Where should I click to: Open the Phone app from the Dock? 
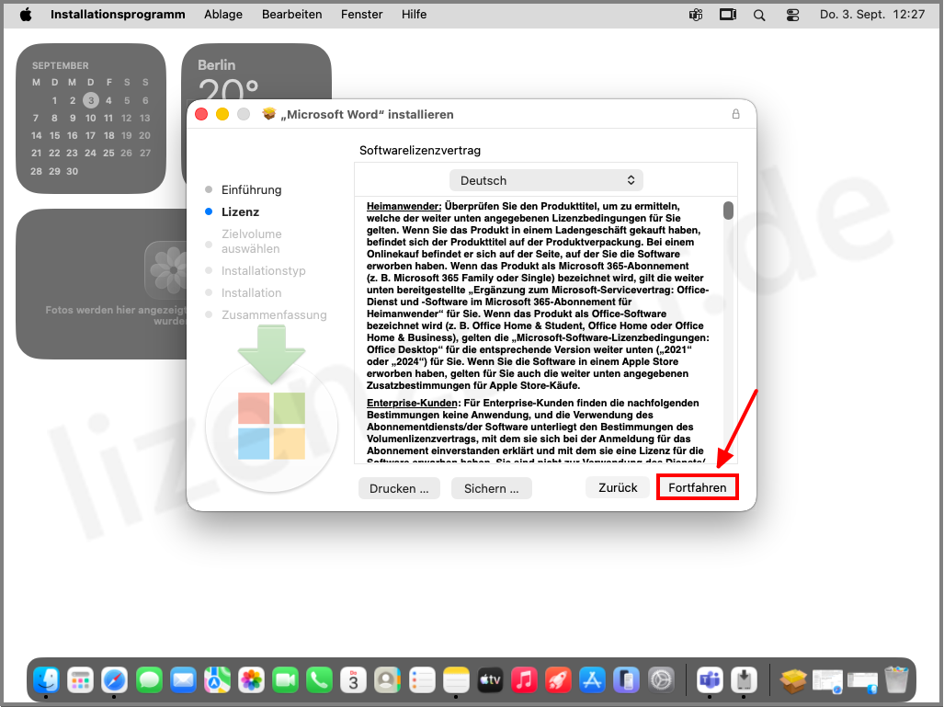point(319,680)
